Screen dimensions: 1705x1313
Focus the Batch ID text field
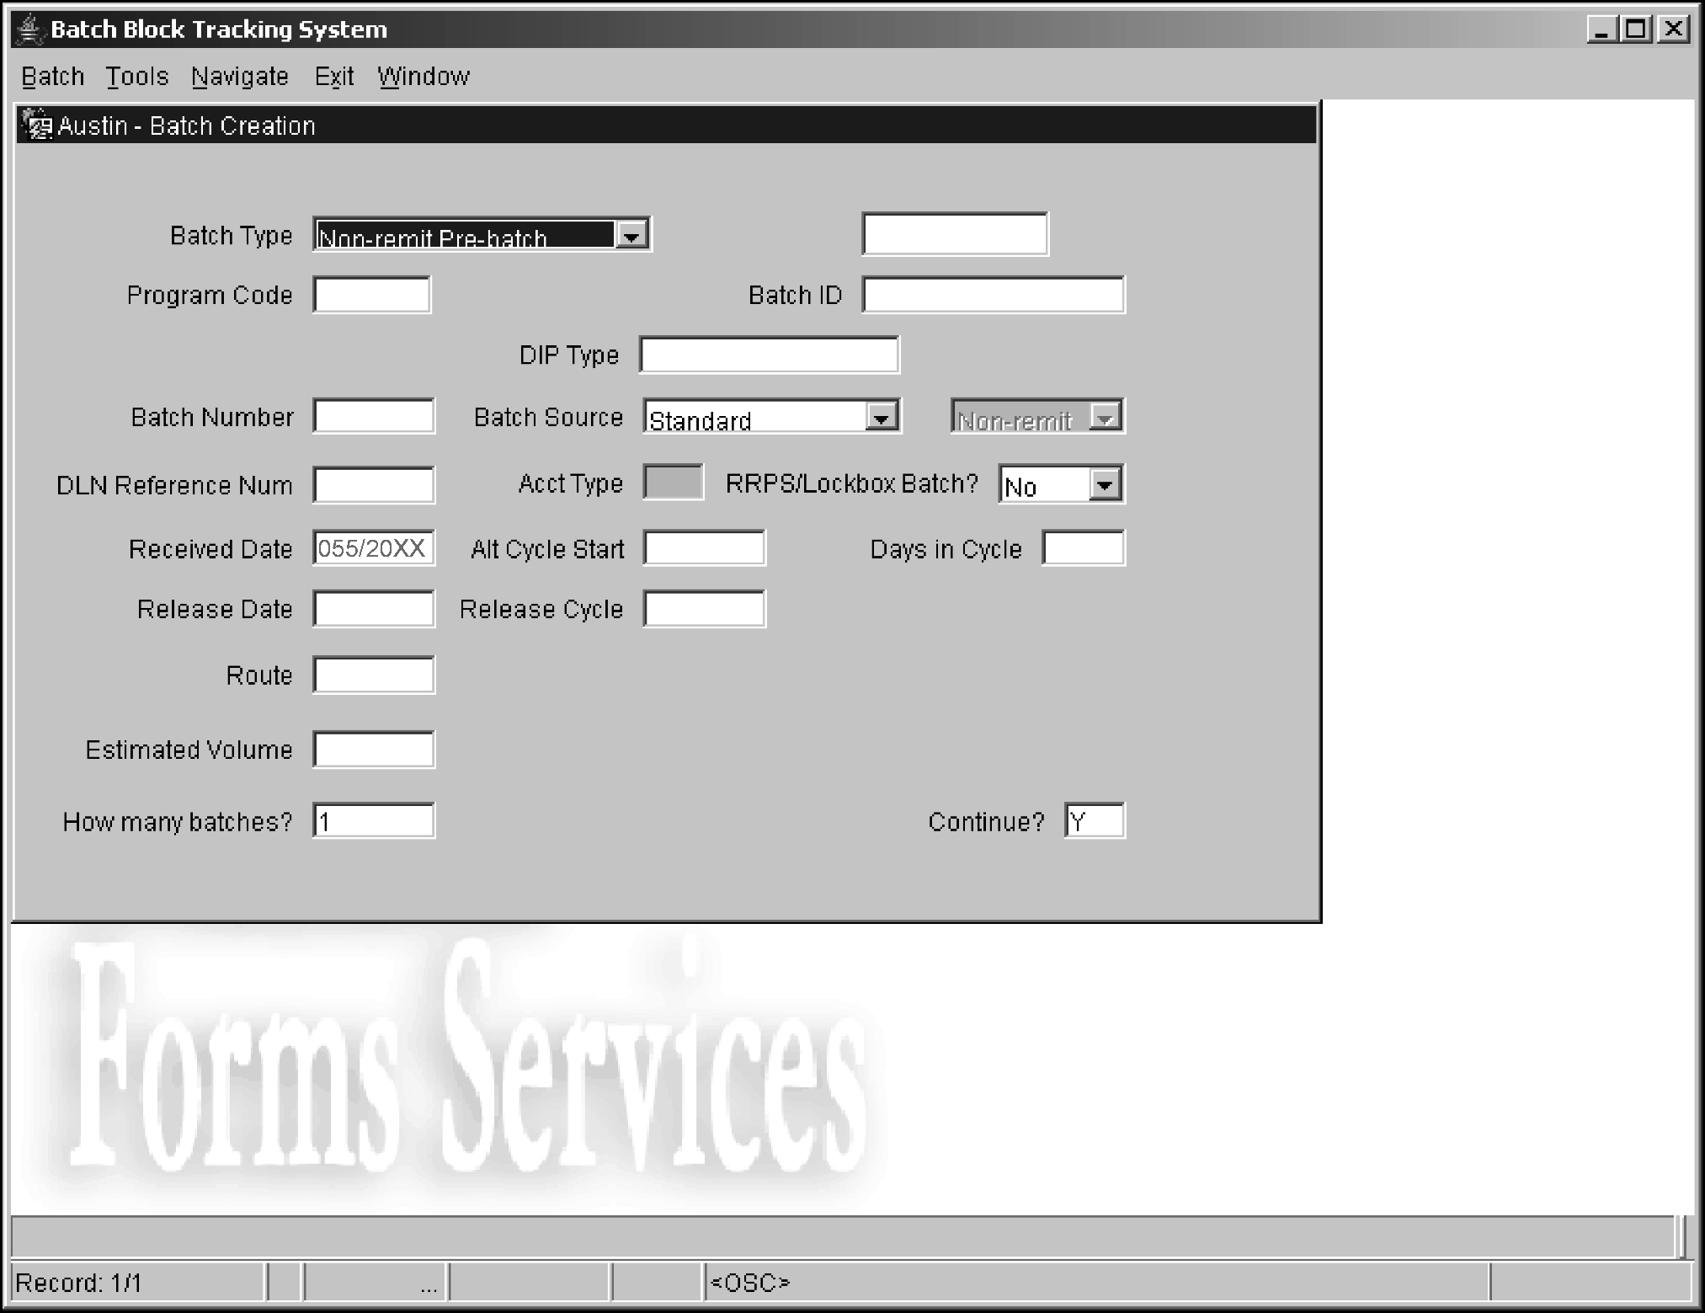click(993, 296)
